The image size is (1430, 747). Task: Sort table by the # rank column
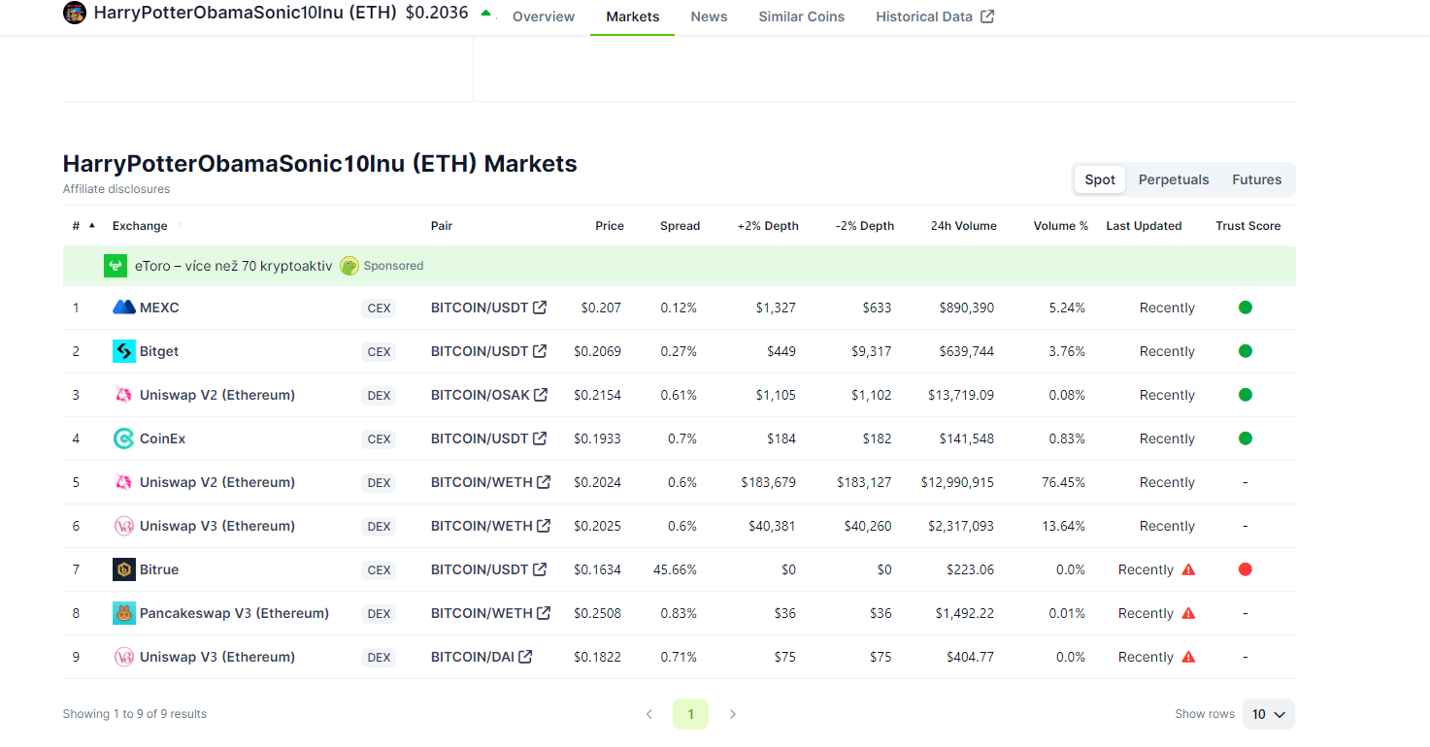[x=77, y=226]
